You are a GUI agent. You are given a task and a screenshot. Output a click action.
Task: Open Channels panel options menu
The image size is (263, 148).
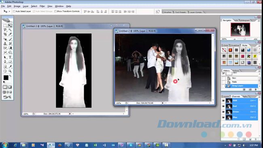(259, 97)
